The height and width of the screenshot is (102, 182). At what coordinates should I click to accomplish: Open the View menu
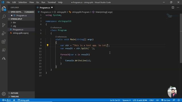point(32,2)
